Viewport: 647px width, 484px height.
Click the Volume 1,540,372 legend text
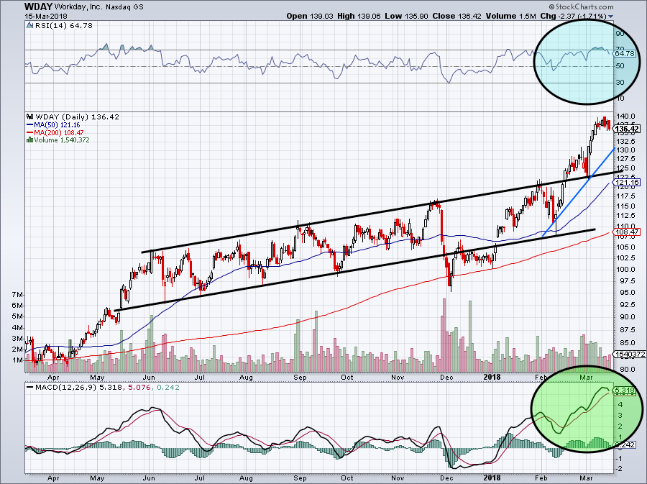62,140
